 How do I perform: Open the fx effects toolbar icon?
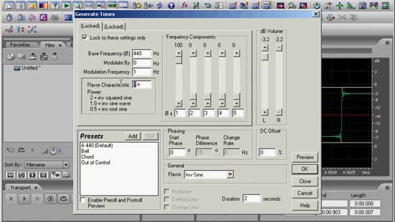[185, 5]
